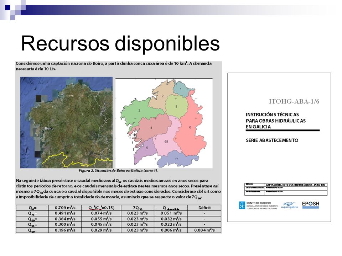Select the "7Q10" column header cell
Viewport: 342px width, 256px height.
[x=138, y=208]
